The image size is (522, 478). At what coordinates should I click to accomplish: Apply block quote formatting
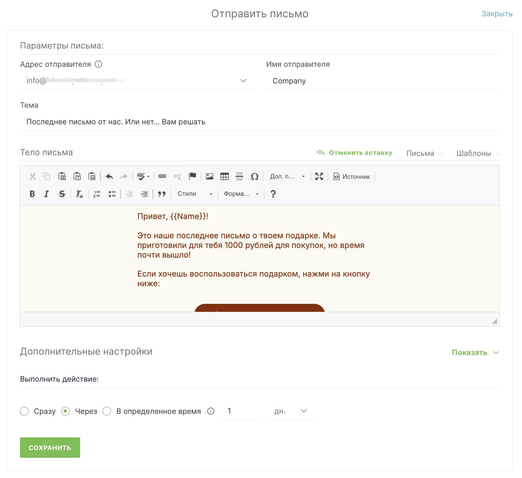tap(162, 194)
